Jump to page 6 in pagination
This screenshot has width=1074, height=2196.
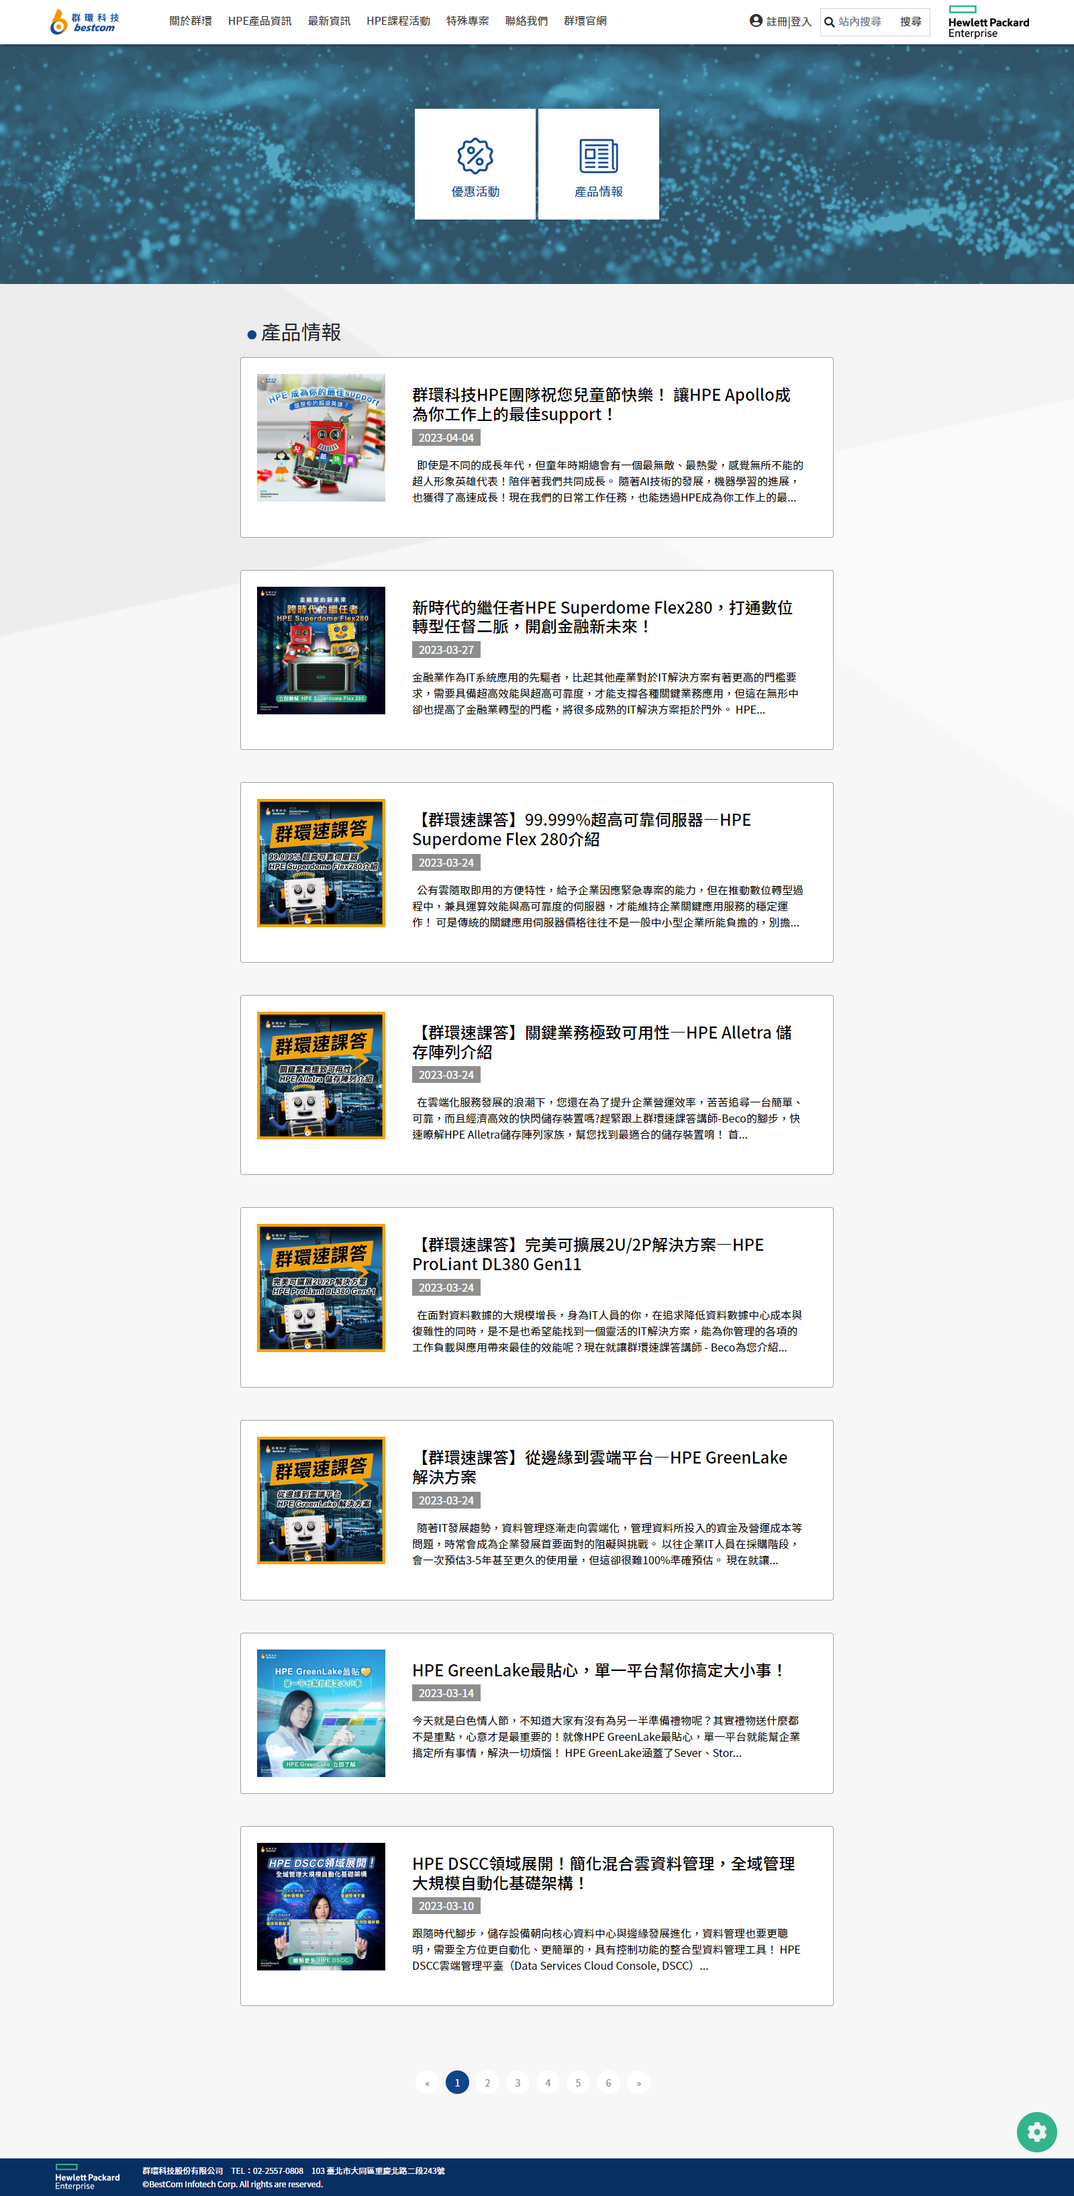click(607, 2083)
